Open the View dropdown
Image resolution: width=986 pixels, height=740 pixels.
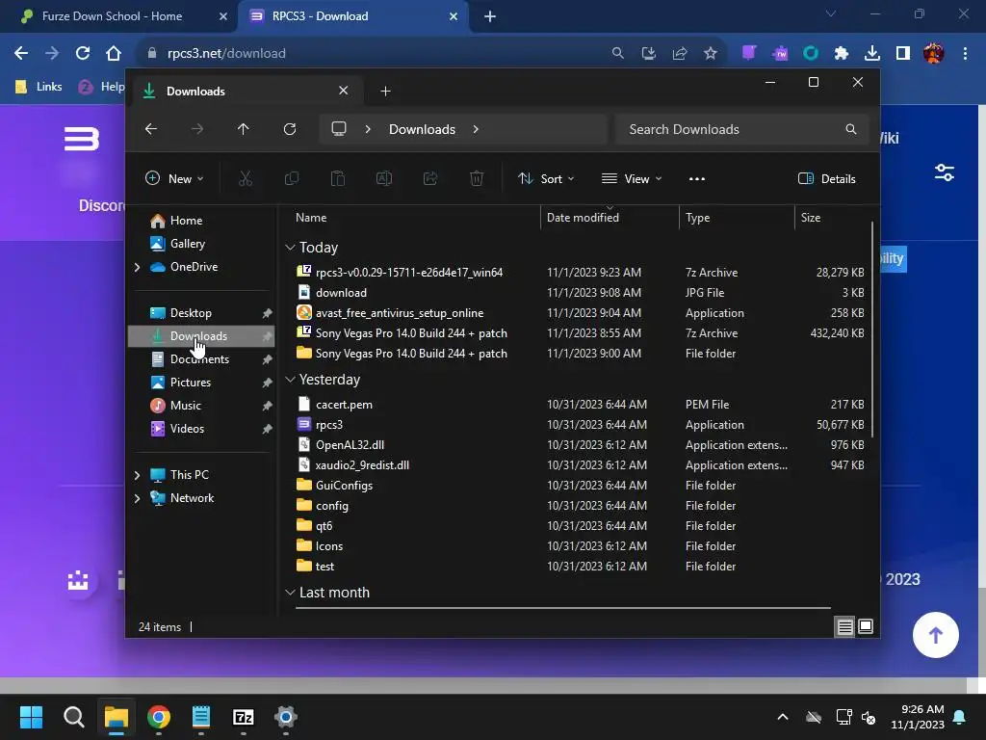[x=632, y=178]
